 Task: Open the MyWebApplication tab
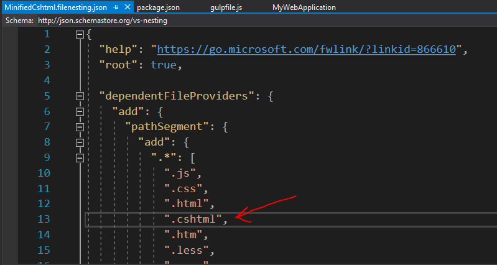(x=304, y=7)
